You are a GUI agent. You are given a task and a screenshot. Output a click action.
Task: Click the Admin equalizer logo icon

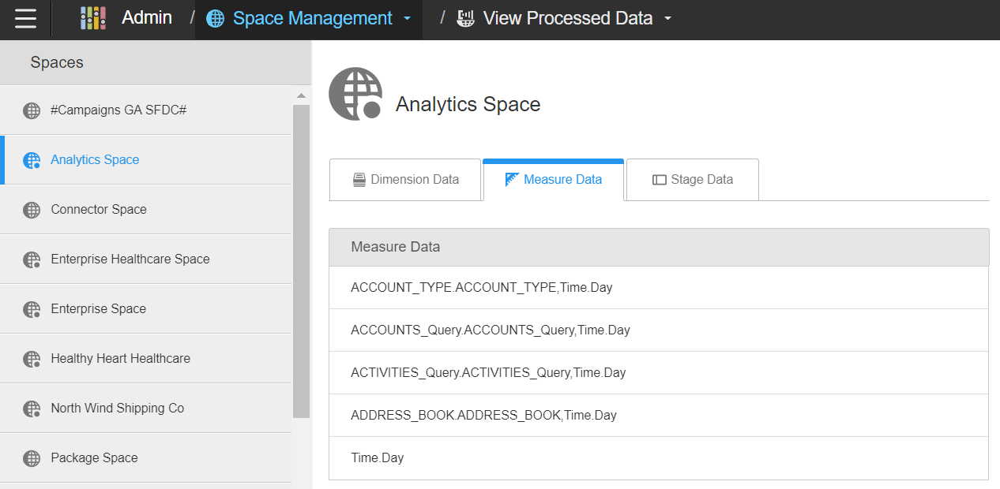pyautogui.click(x=93, y=19)
